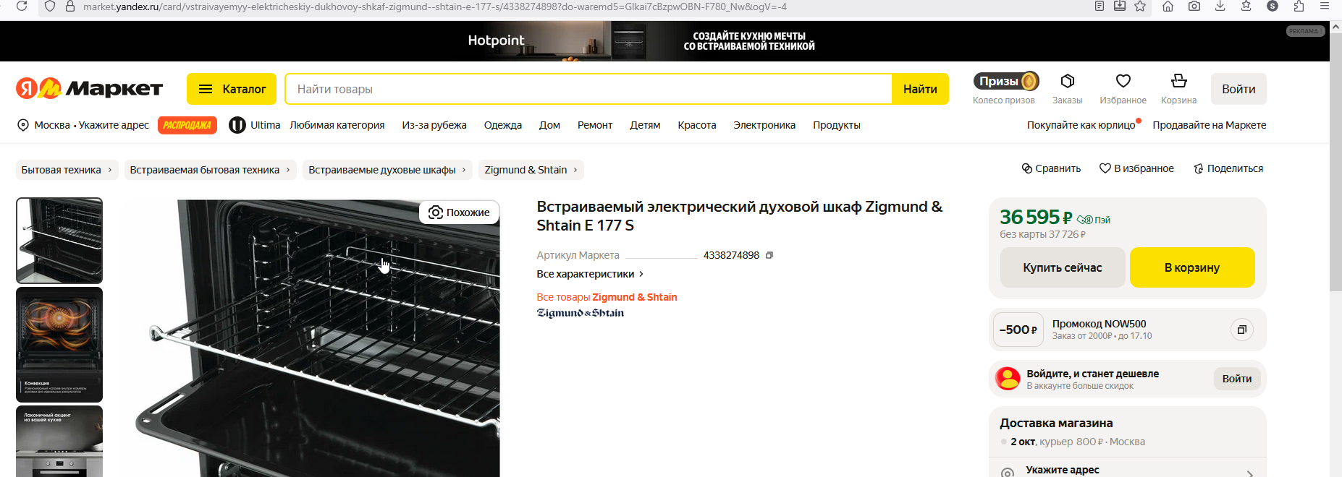Click the main oven product image
1342x477 pixels.
pyautogui.click(x=317, y=338)
